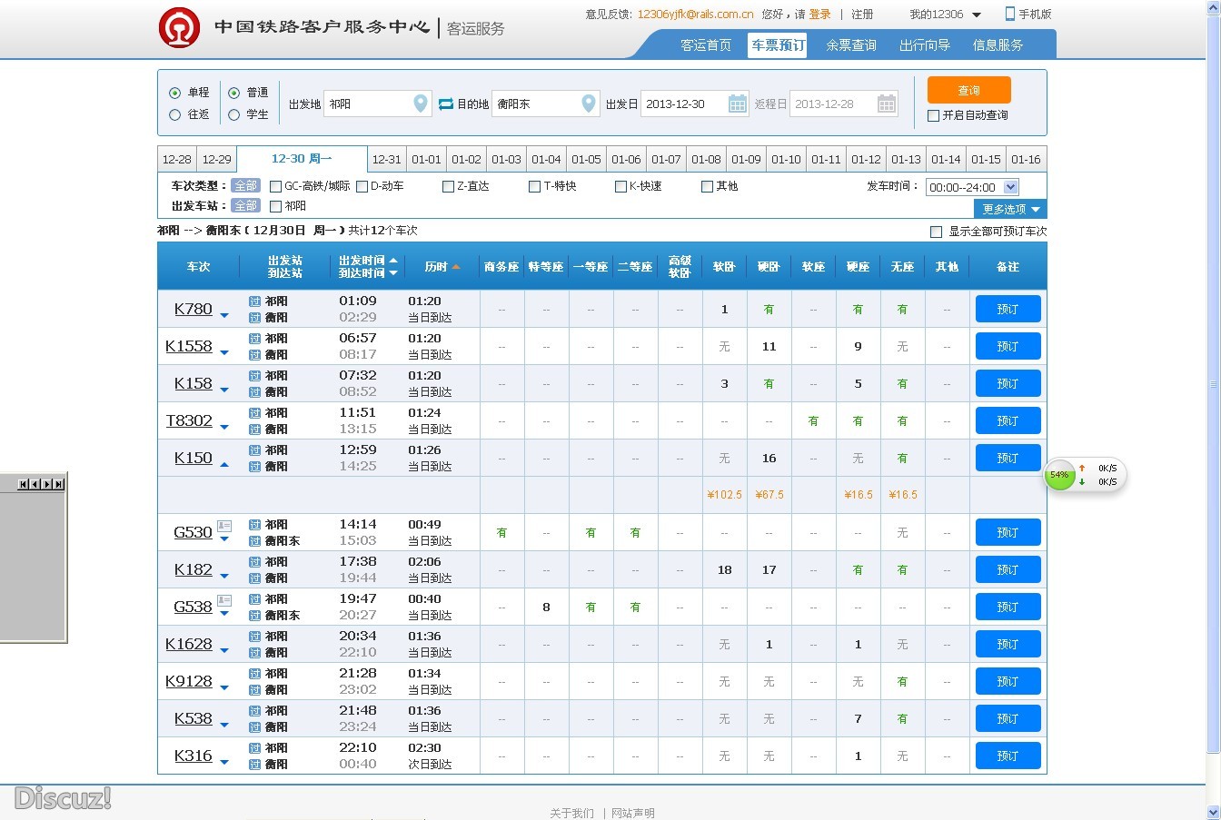Click destination station location pin icon
The image size is (1221, 820).
click(589, 104)
